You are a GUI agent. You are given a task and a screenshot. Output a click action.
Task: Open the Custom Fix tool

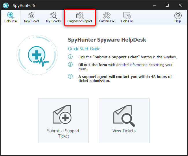[x=106, y=17]
